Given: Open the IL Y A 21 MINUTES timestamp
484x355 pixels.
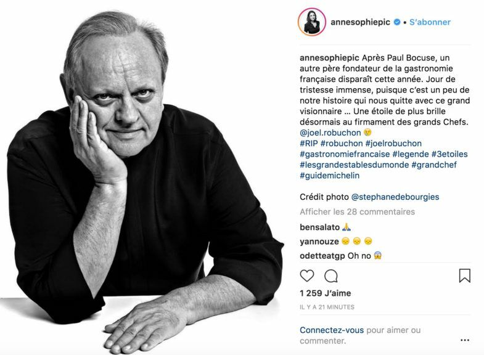Looking at the screenshot, I should coord(327,307).
